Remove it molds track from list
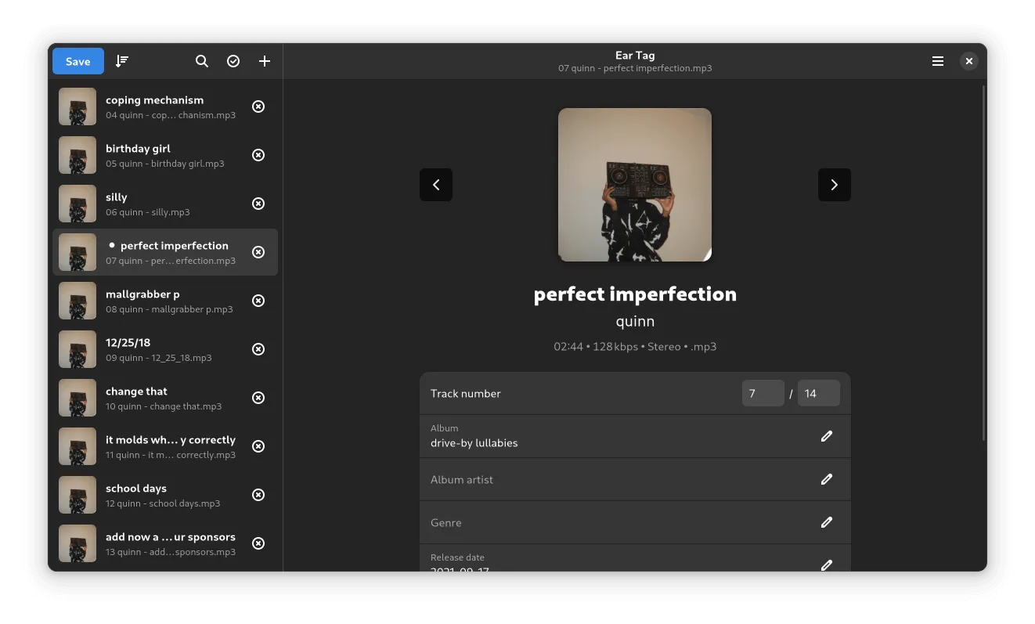 pos(258,446)
